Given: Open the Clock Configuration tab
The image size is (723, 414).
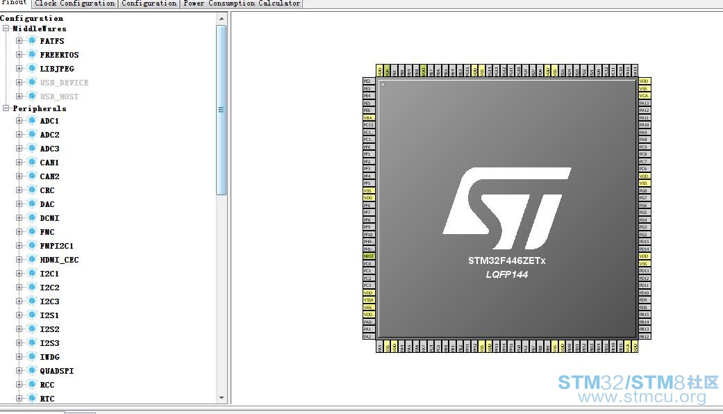Looking at the screenshot, I should click(75, 3).
